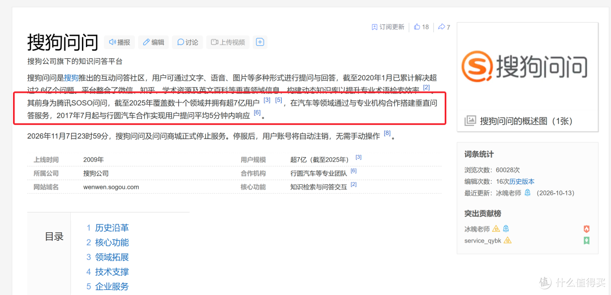The height and width of the screenshot is (295, 611).
Task: Click the wenwen.sogou.com domain value
Action: (x=111, y=187)
